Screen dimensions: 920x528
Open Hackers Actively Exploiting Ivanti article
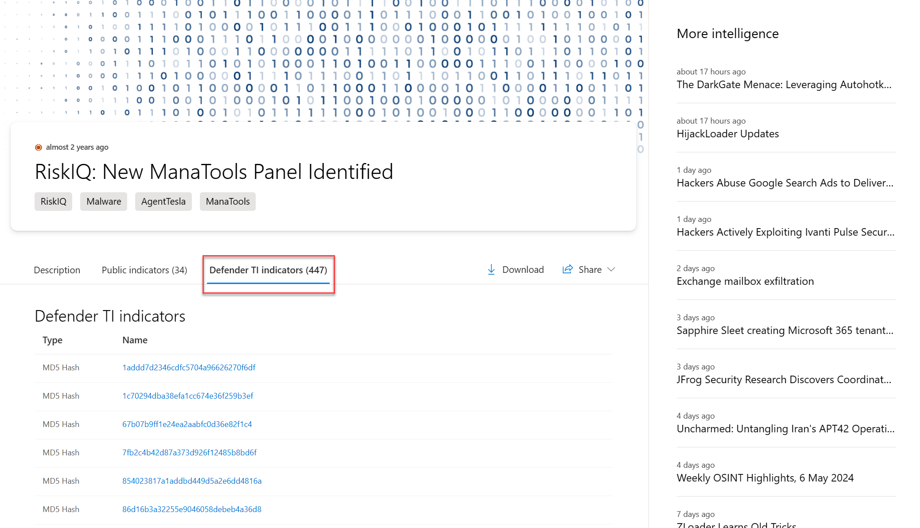[x=786, y=232]
